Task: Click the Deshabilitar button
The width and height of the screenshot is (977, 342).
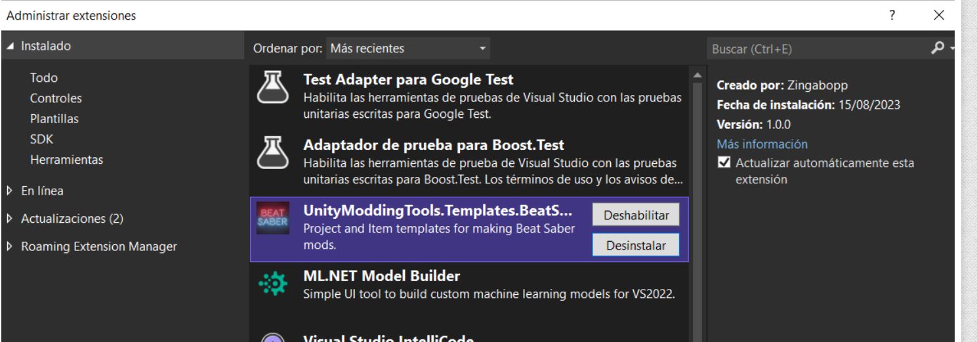Action: coord(635,216)
